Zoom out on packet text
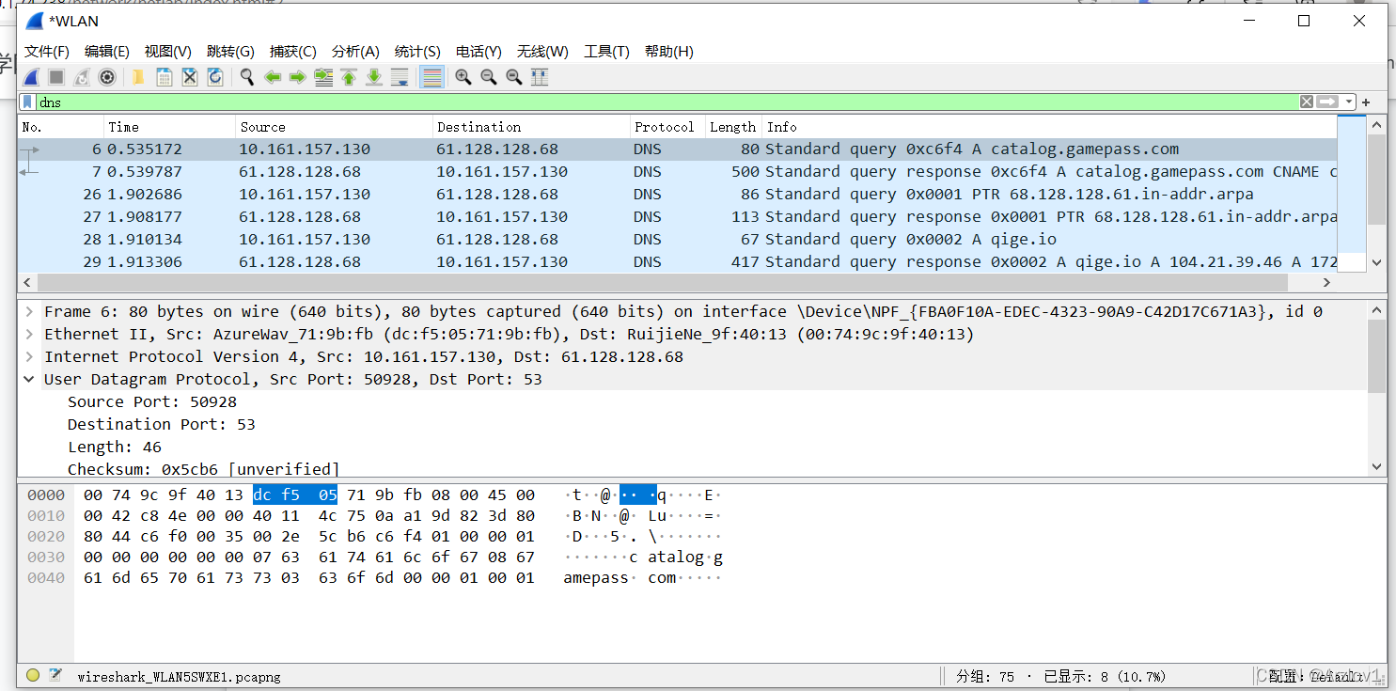1396x691 pixels. click(x=488, y=77)
